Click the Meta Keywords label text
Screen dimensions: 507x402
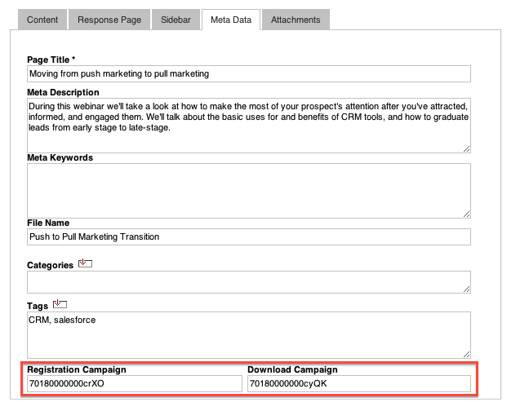click(x=60, y=157)
